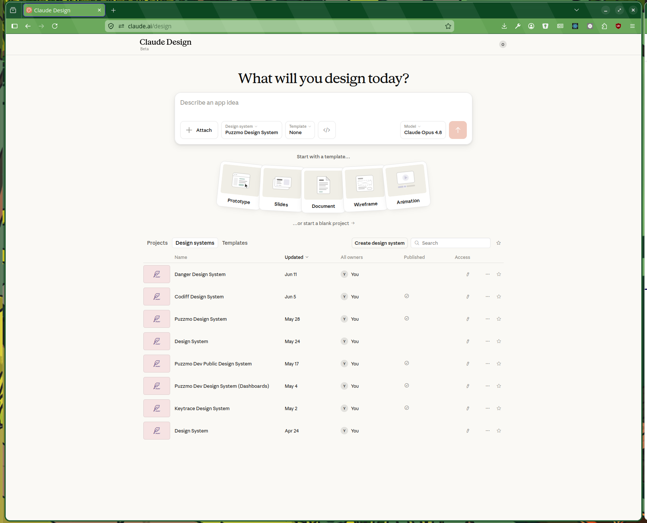
Task: Click the Describe an app idea prompt field
Action: tap(323, 103)
